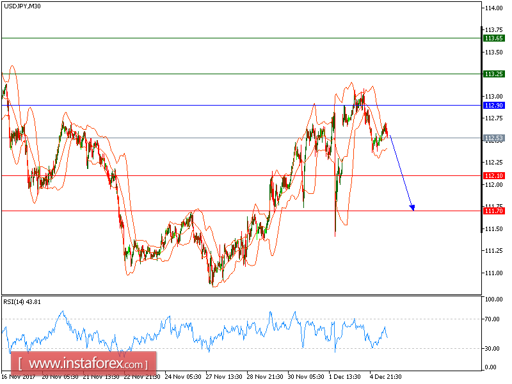
Task: Click the 111.00 price axis value
Action: point(493,273)
